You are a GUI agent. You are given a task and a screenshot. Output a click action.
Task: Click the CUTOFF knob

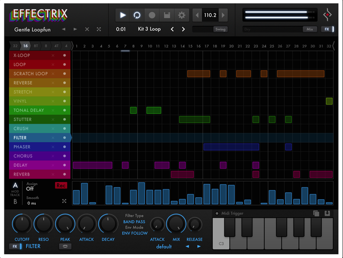22,224
